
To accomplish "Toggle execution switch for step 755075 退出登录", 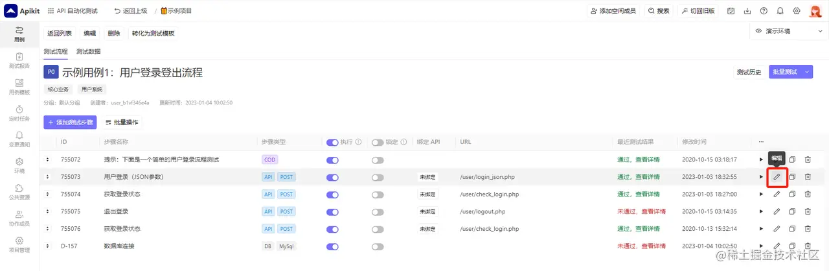I will tap(332, 211).
